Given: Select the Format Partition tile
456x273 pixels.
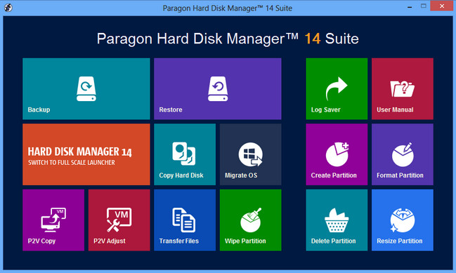Looking at the screenshot, I should tap(403, 154).
